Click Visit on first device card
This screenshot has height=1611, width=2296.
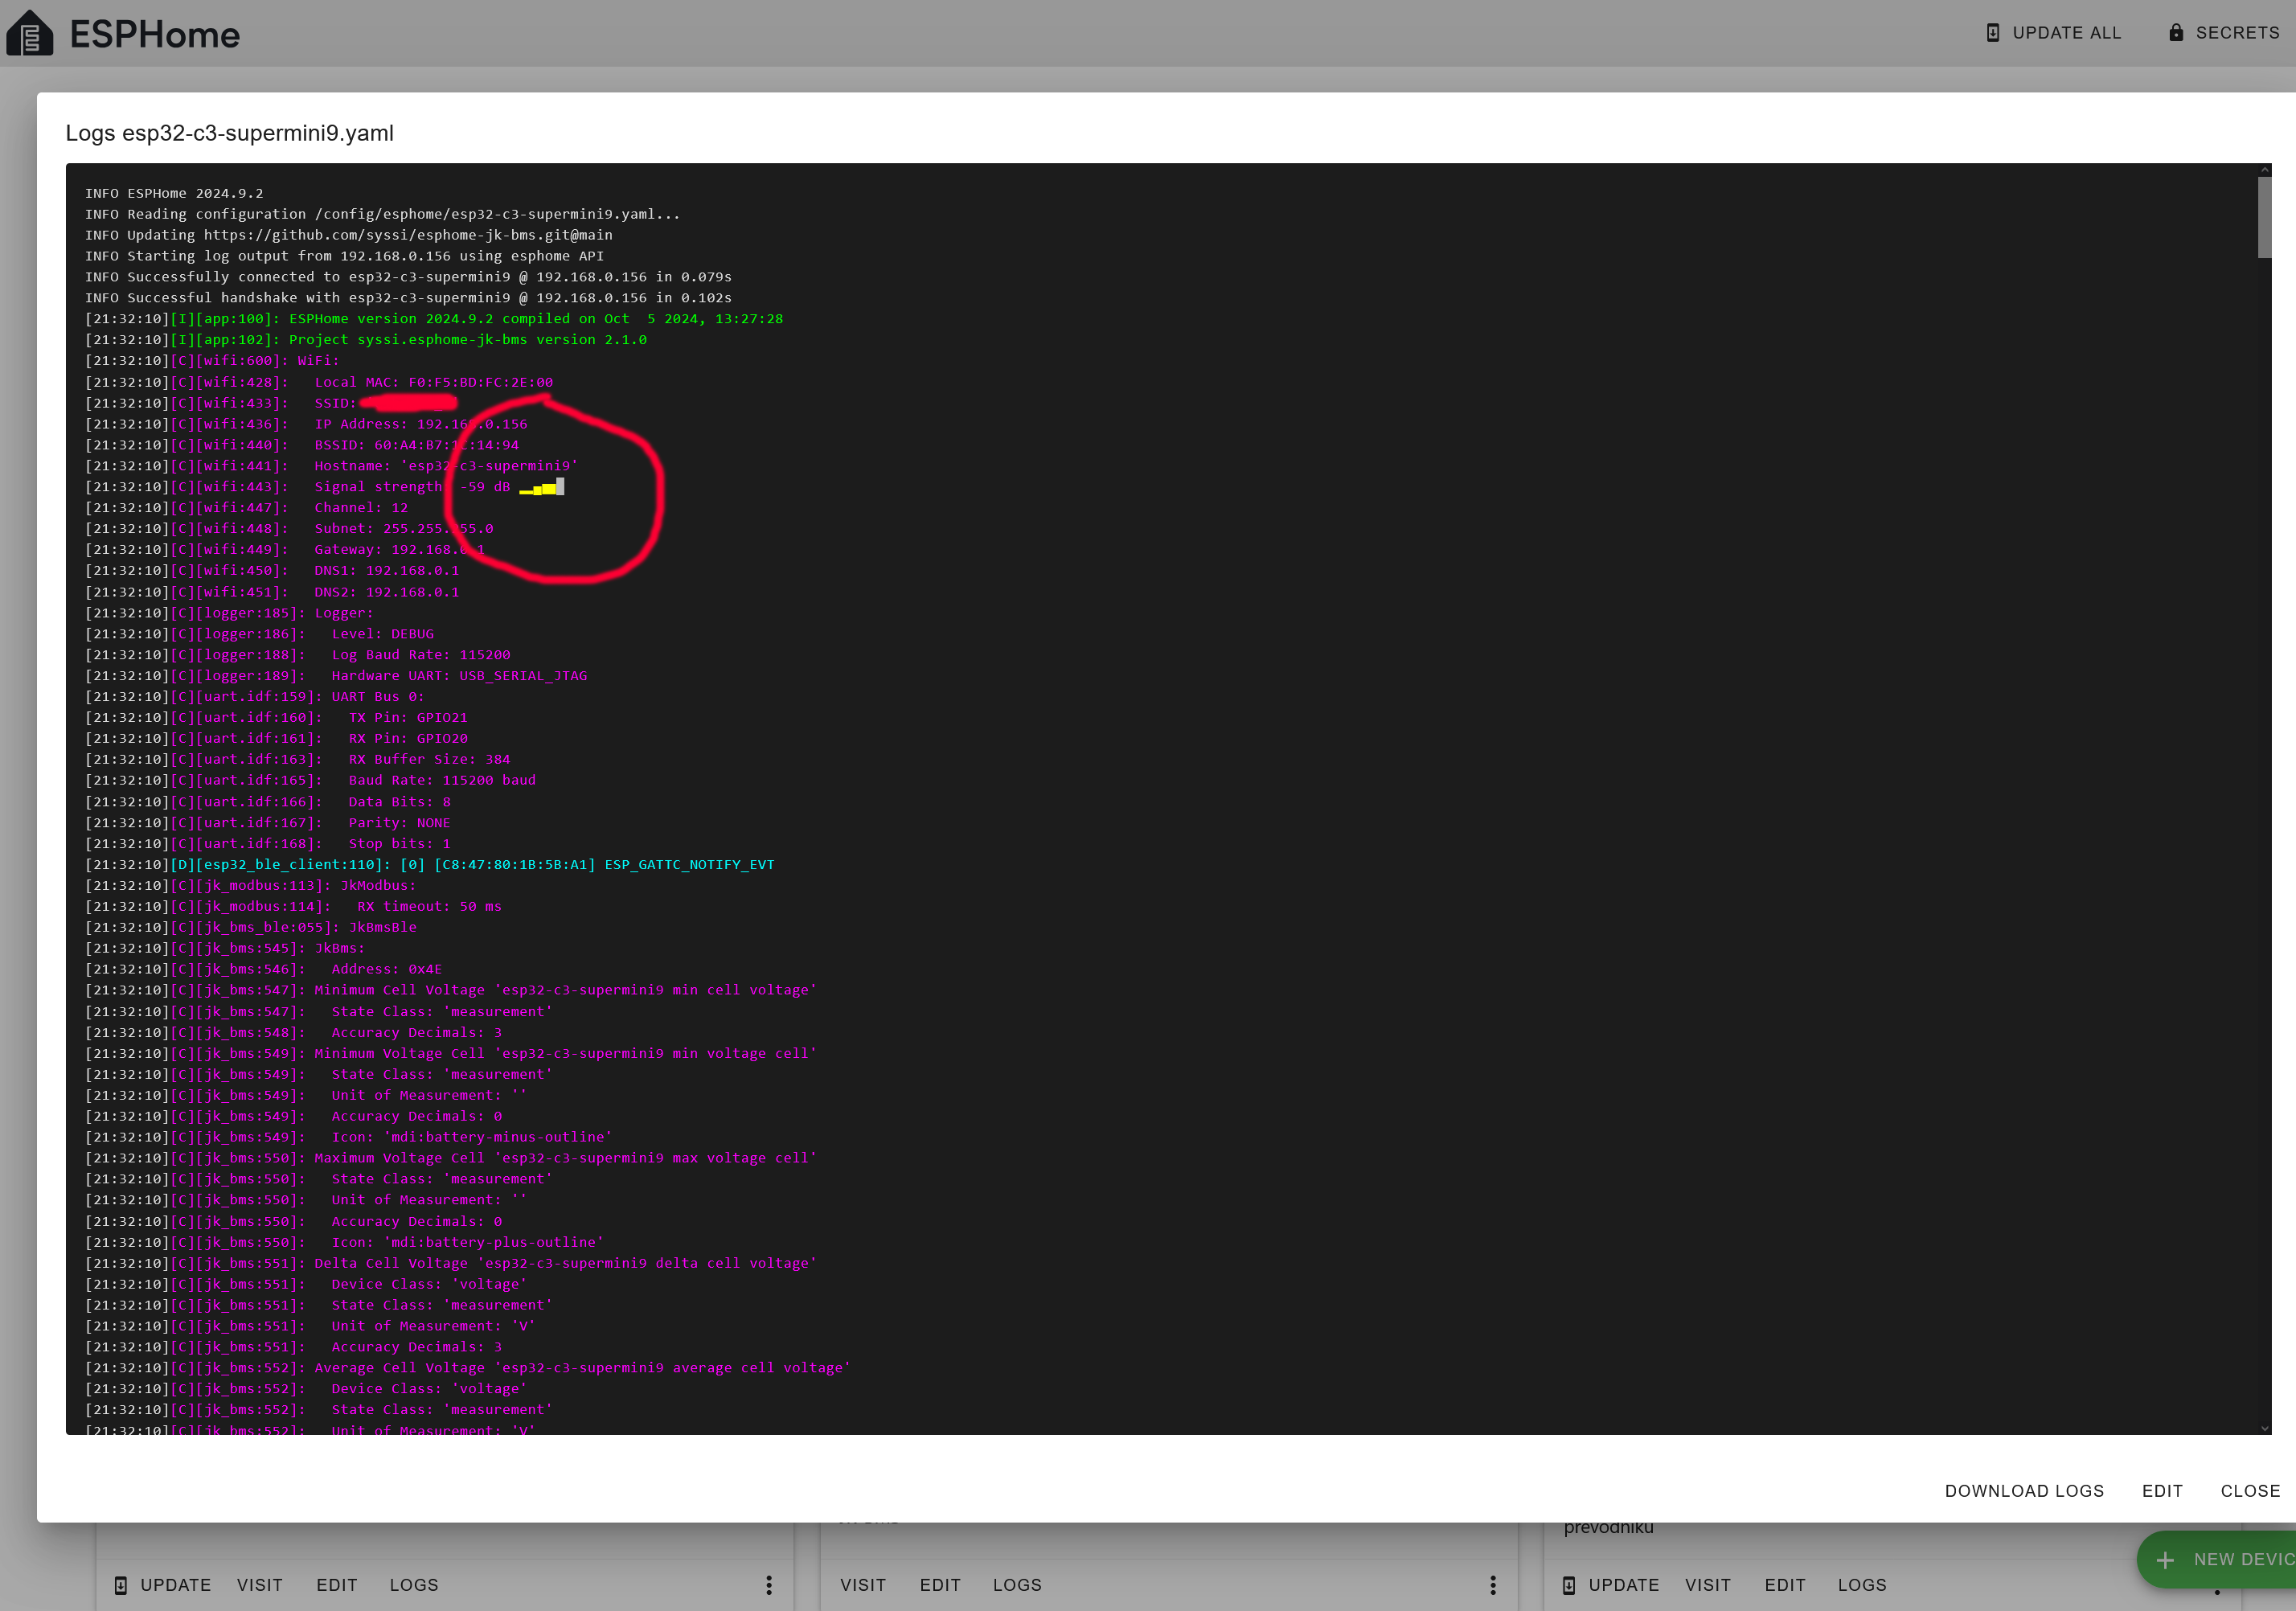tap(260, 1585)
